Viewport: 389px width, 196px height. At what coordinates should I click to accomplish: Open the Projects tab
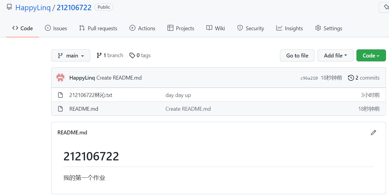pyautogui.click(x=181, y=28)
